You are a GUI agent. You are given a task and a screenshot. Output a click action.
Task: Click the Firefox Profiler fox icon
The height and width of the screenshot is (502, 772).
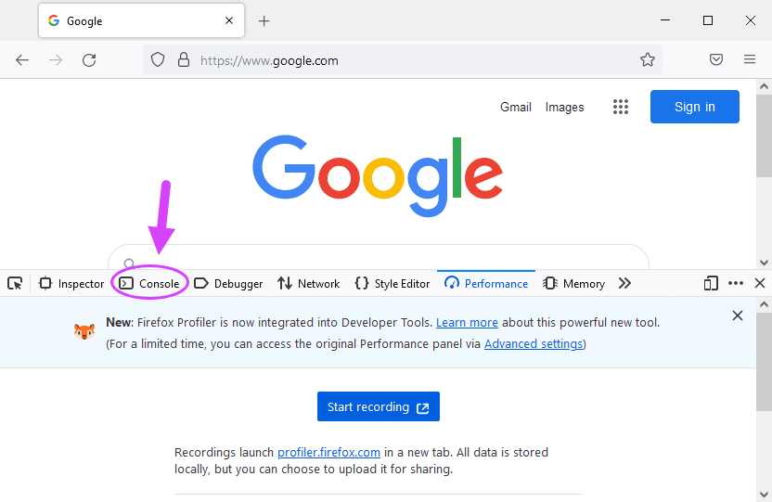[84, 332]
